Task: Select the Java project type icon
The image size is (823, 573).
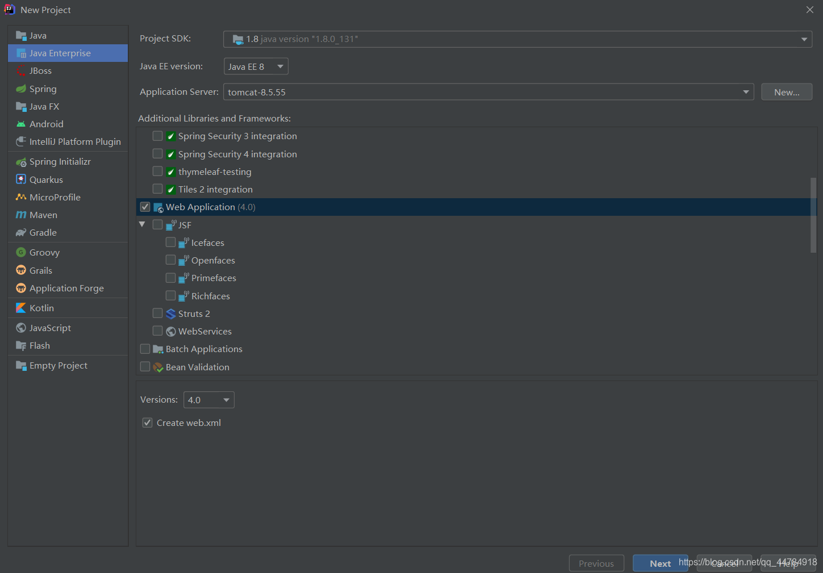Action: (21, 36)
